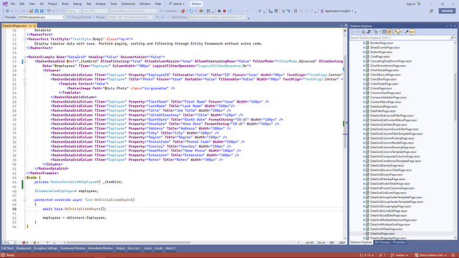The image size is (459, 258).
Task: Click the Visual Studio logo icon
Action: pyautogui.click(x=5, y=4)
